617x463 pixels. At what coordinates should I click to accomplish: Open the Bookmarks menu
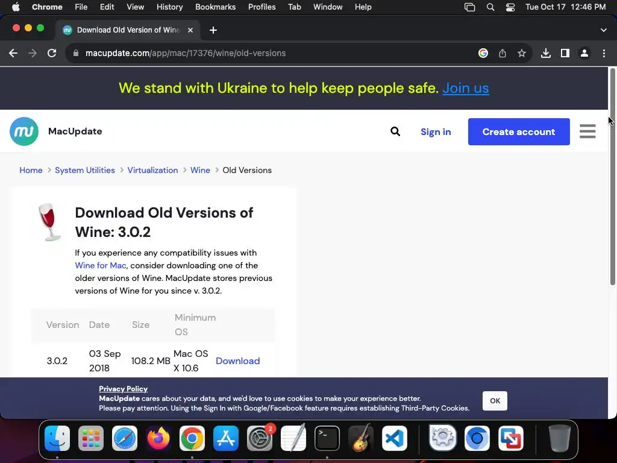coord(215,7)
